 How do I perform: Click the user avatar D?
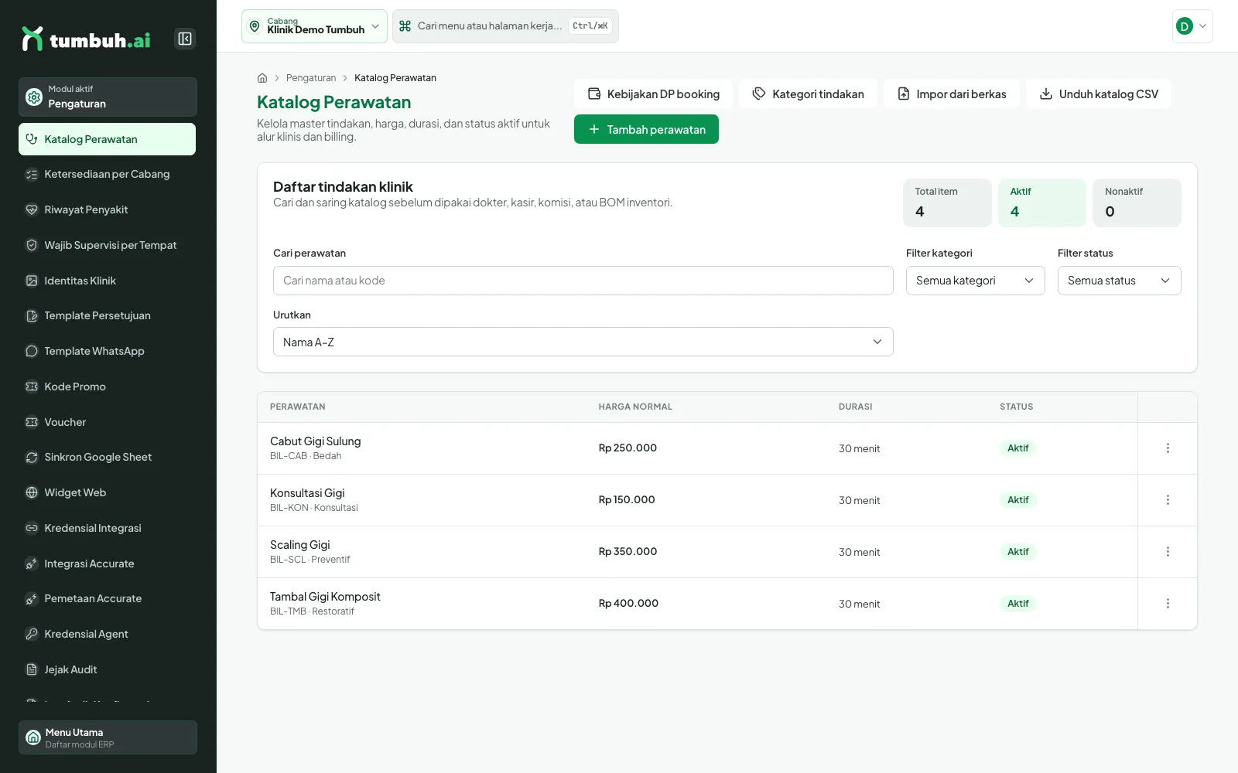(1184, 26)
